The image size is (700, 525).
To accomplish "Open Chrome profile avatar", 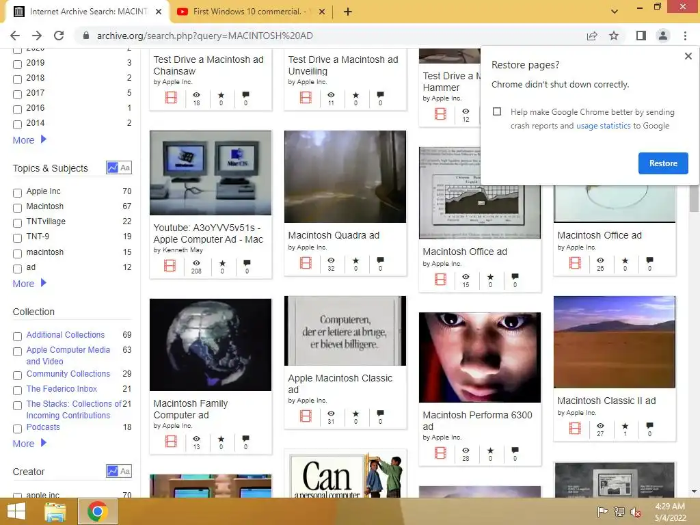I will (663, 36).
